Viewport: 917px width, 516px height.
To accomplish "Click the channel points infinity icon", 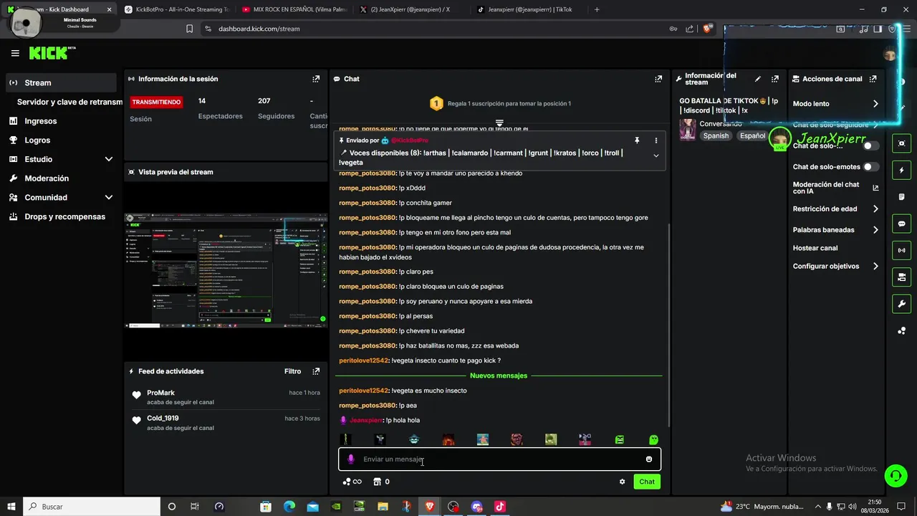I will pos(352,482).
